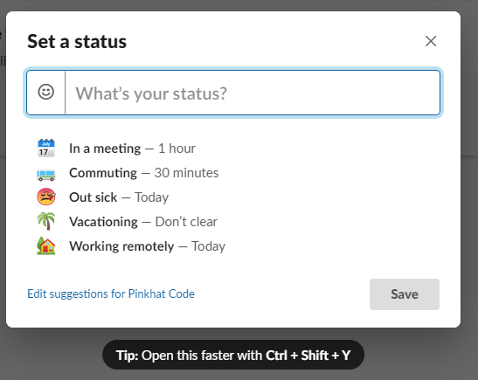Open Edit suggestions for Pinkhat Code link
This screenshot has height=380, width=478.
coord(111,294)
